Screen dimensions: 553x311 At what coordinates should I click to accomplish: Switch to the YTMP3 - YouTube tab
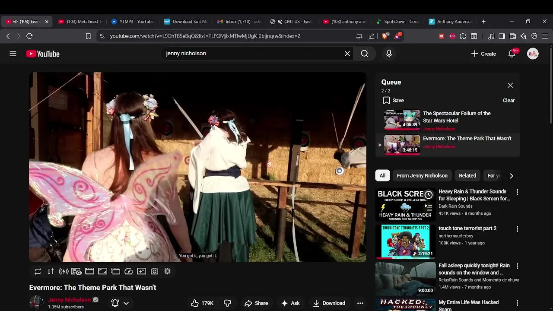(x=132, y=22)
